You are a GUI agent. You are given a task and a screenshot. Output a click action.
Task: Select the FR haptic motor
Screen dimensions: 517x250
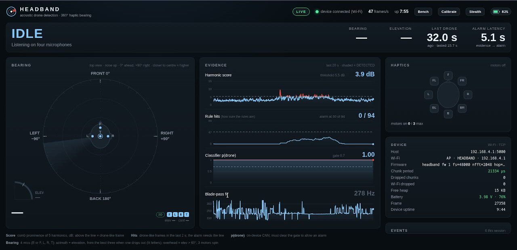(x=462, y=81)
